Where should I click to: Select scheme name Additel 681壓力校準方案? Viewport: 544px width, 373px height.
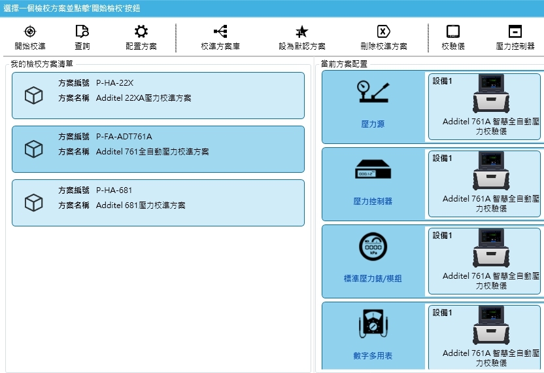(141, 205)
